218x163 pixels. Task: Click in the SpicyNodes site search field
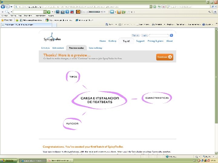coord(159,36)
